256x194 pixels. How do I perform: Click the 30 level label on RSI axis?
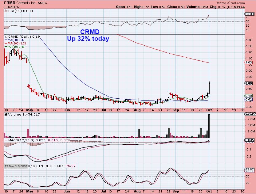pyautogui.click(x=247, y=25)
